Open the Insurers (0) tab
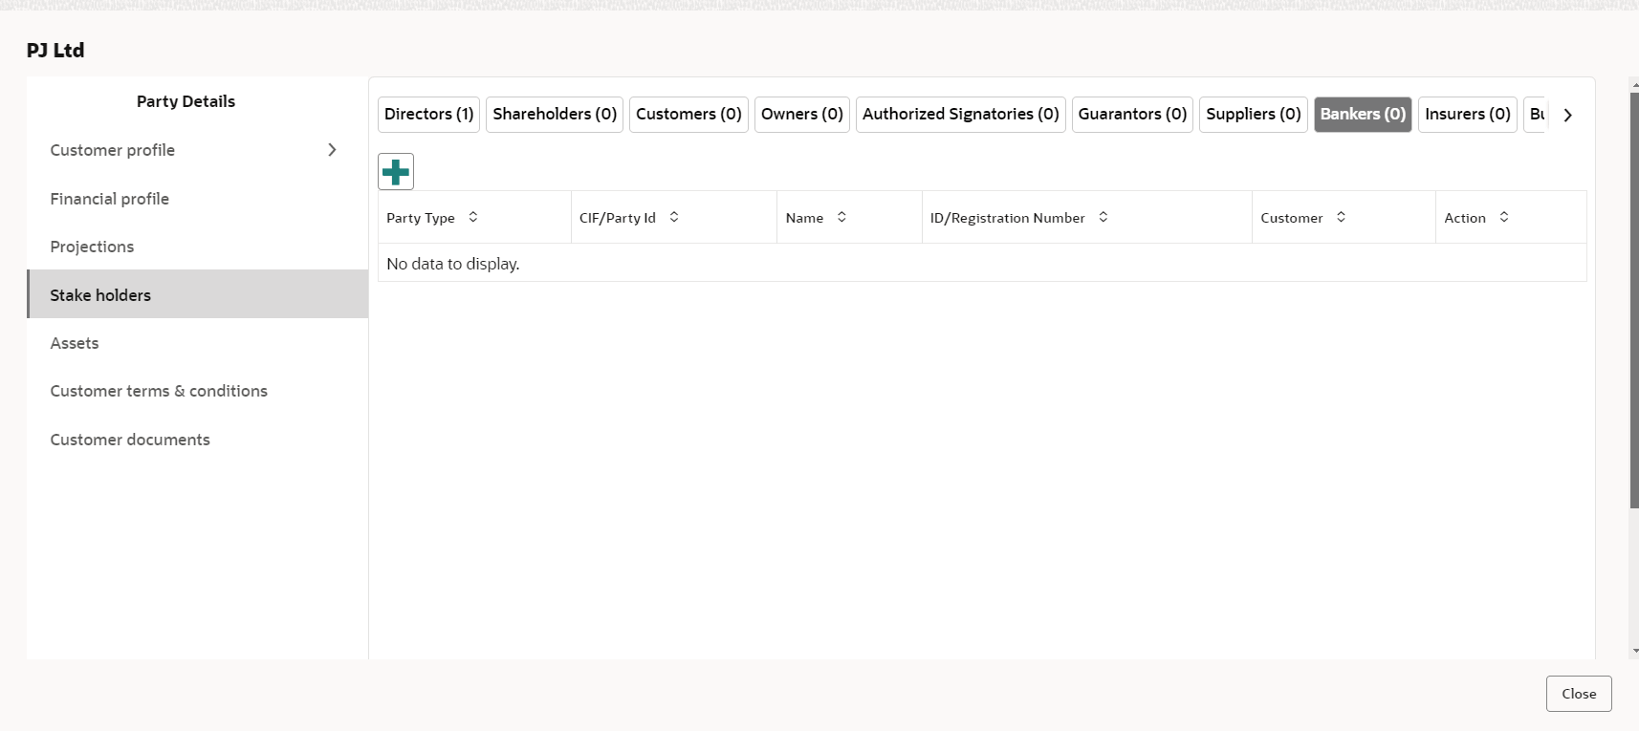 1468,115
